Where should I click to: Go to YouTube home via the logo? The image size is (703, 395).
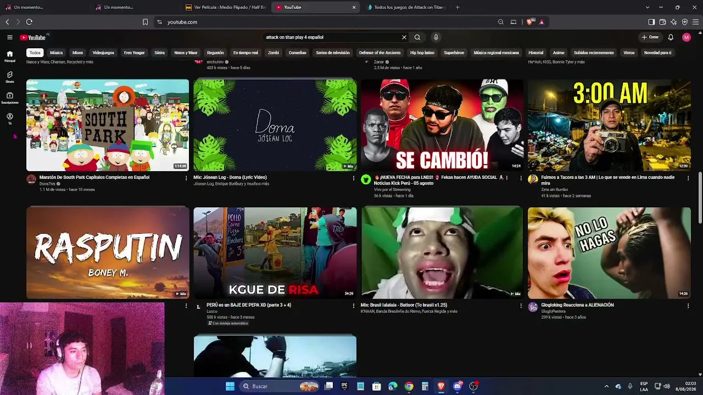pyautogui.click(x=33, y=37)
